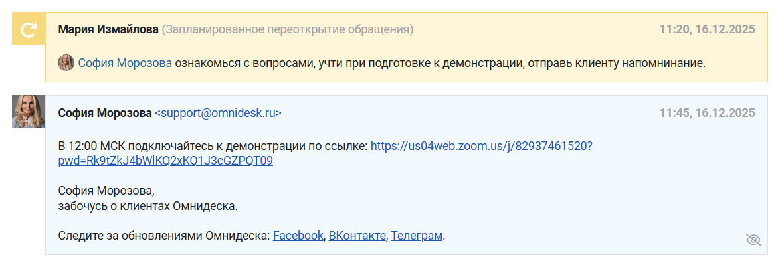Click the 11:20, 16.12.2025 timestamp
This screenshot has width=780, height=267.
tap(707, 29)
